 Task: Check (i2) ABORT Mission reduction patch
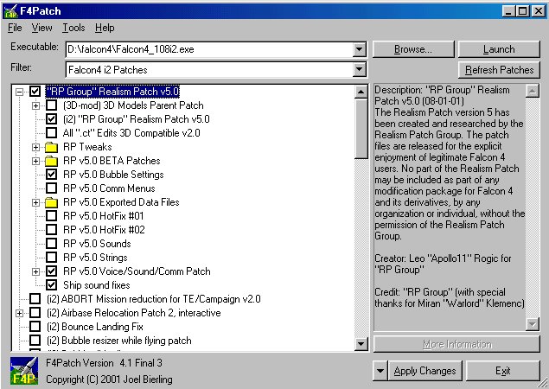(x=35, y=299)
